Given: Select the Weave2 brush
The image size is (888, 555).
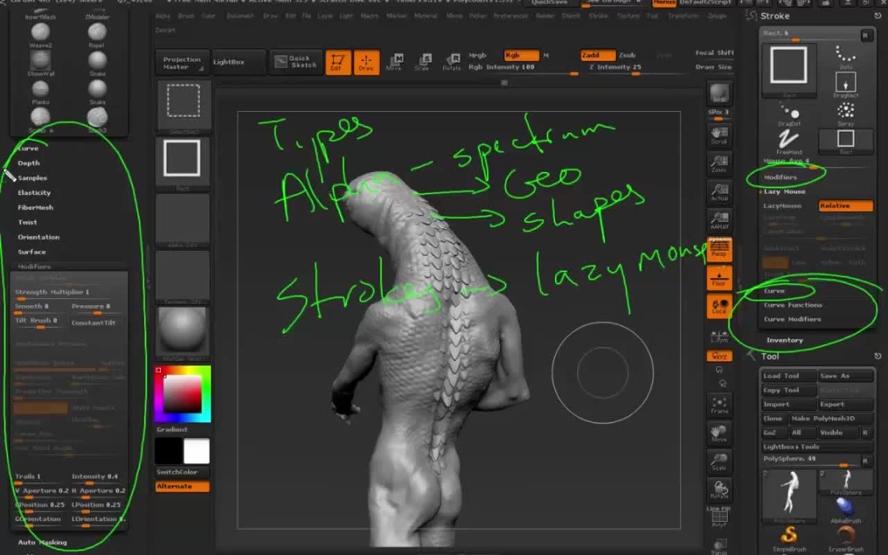Looking at the screenshot, I should [x=40, y=35].
